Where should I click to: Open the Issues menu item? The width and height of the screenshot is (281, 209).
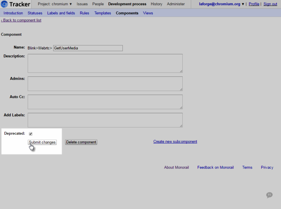click(82, 4)
